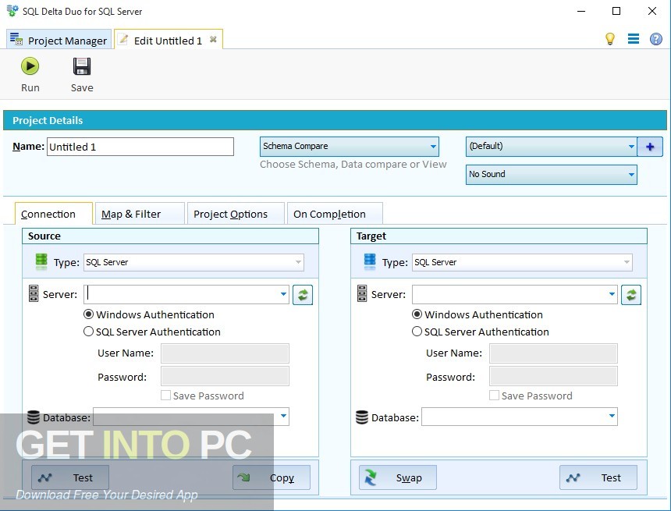
Task: Run the project with the green play icon
Action: 30,66
